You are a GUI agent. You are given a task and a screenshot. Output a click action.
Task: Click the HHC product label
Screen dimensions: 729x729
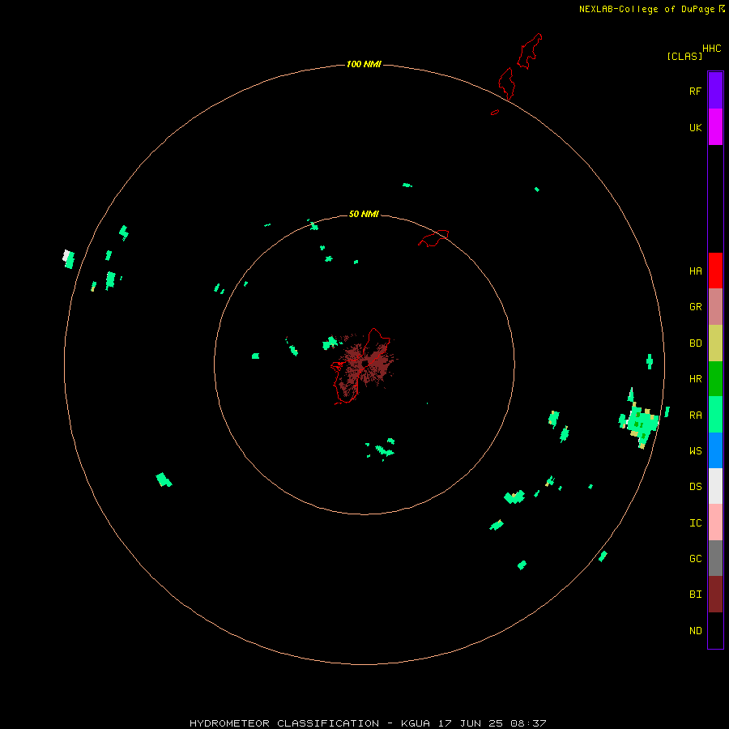711,49
